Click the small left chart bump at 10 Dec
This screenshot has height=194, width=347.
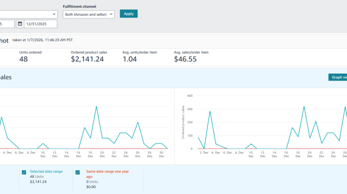(43, 144)
